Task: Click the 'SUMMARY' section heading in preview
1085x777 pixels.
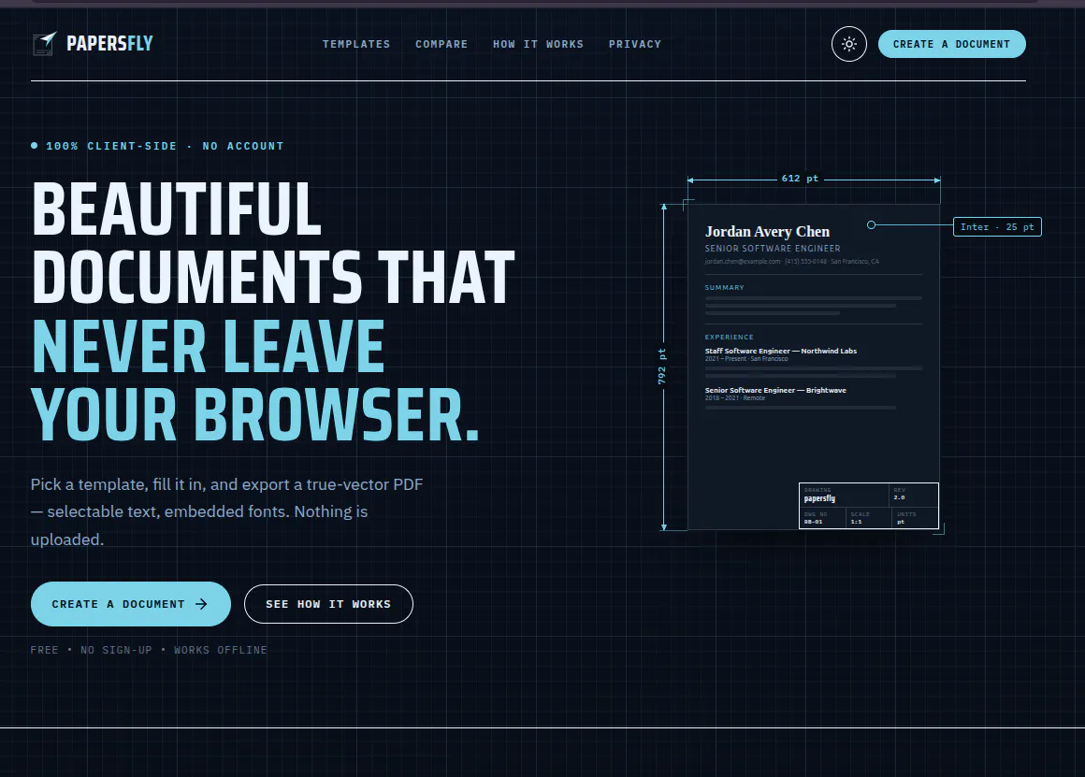Action: click(x=724, y=287)
